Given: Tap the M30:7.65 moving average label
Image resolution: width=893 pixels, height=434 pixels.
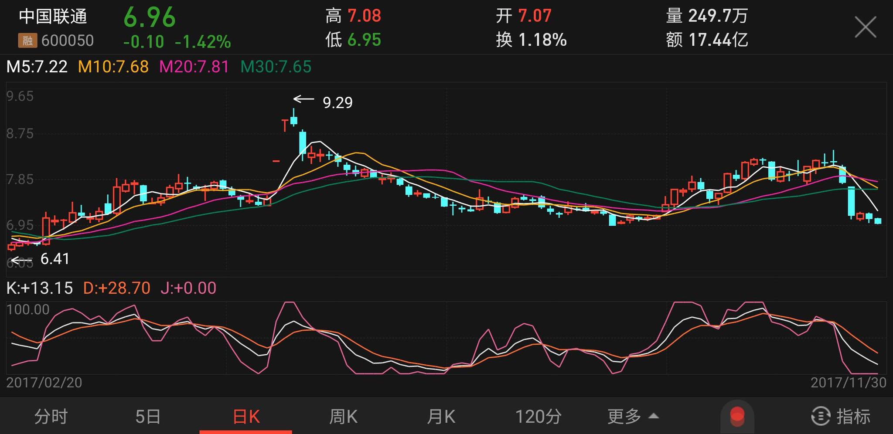Looking at the screenshot, I should coord(276,67).
